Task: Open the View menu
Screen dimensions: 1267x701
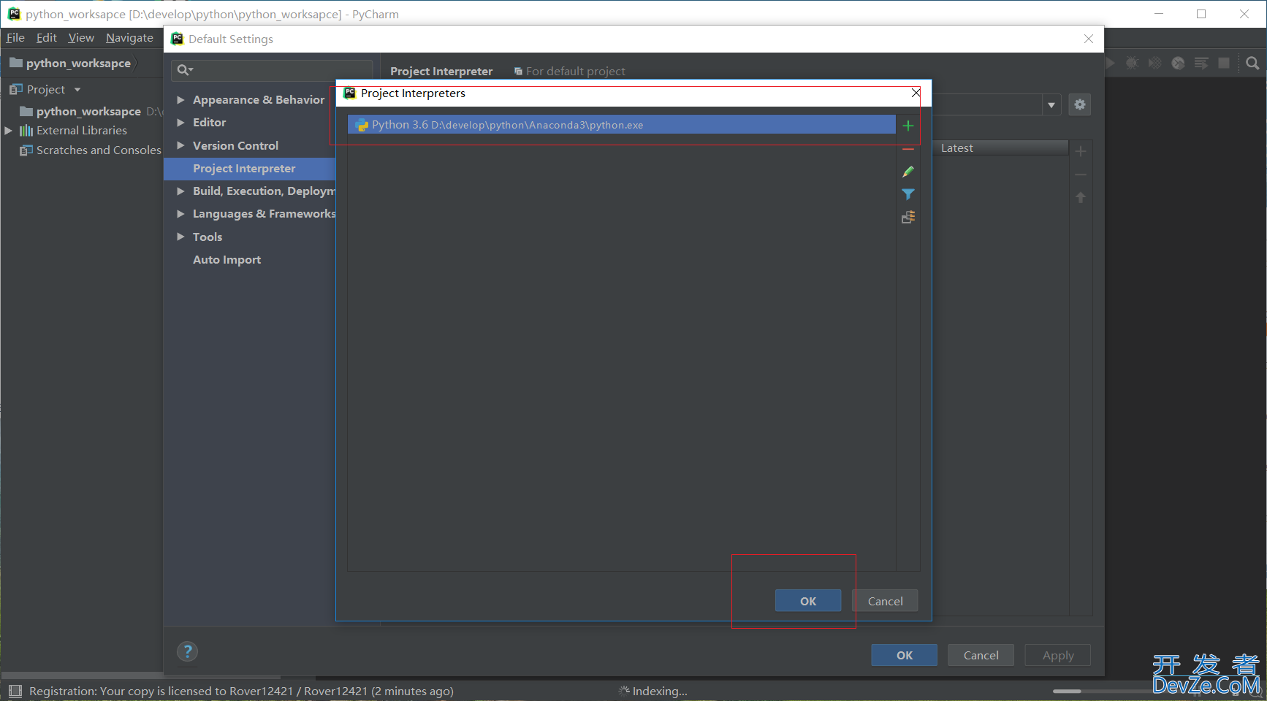Action: 81,38
